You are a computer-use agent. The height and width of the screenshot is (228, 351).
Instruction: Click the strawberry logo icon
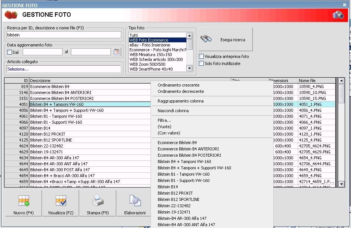tap(11, 15)
